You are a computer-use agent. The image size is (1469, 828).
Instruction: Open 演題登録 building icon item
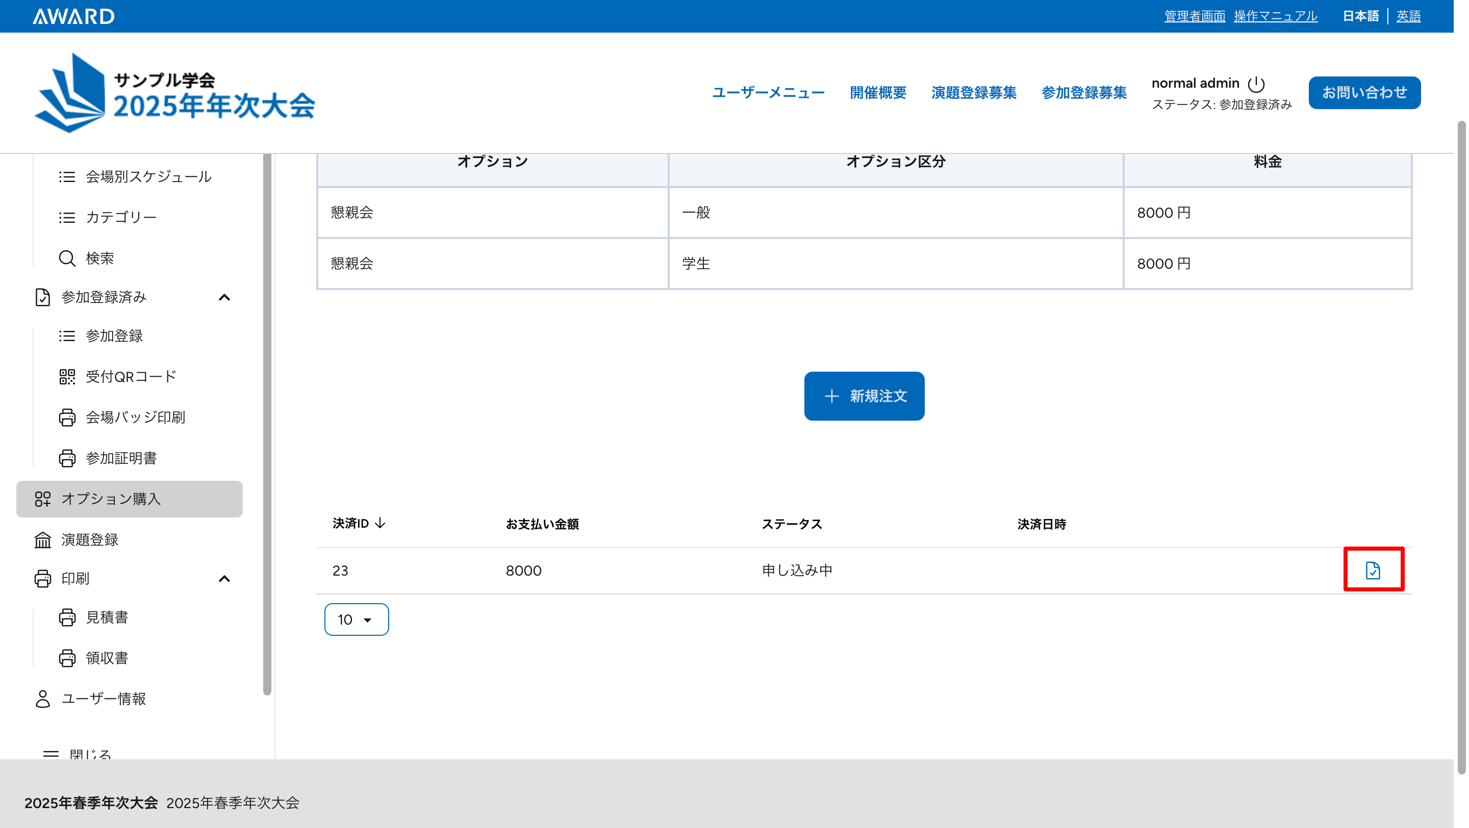(x=89, y=539)
